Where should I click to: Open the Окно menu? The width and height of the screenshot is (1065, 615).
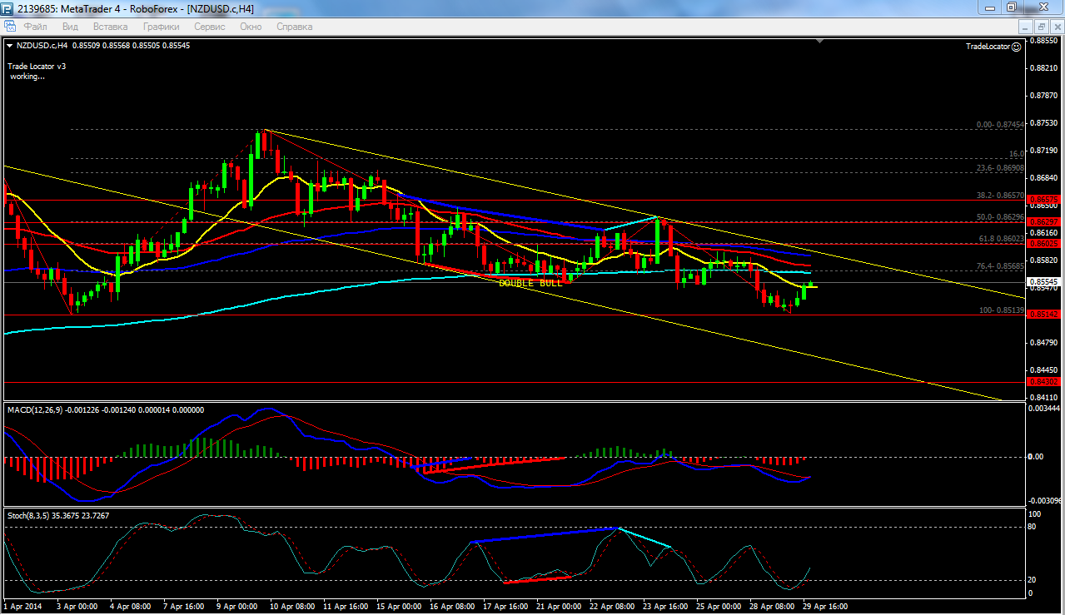click(251, 27)
